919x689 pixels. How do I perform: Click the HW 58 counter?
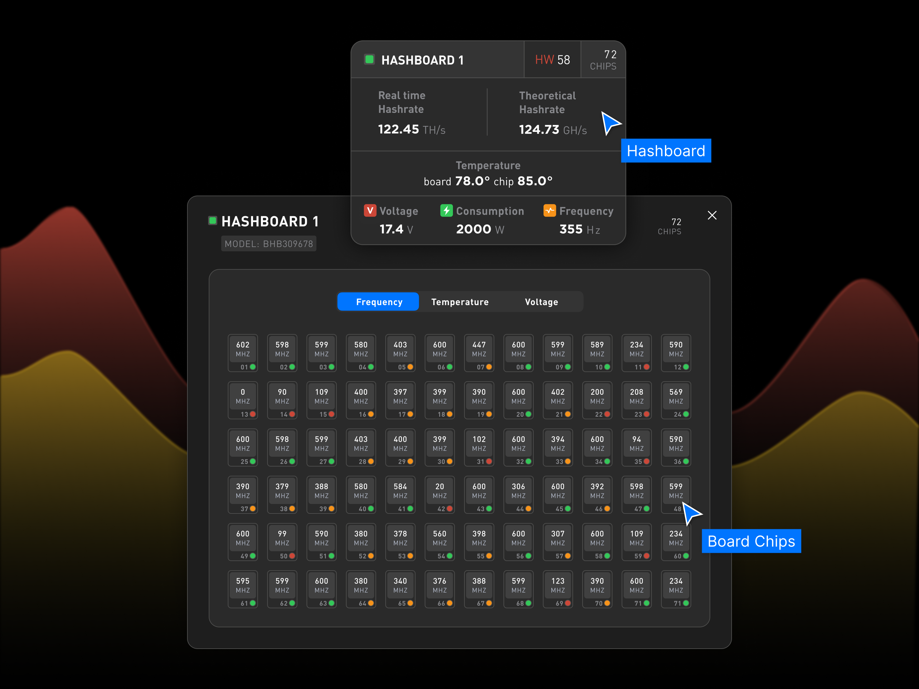[x=553, y=59]
